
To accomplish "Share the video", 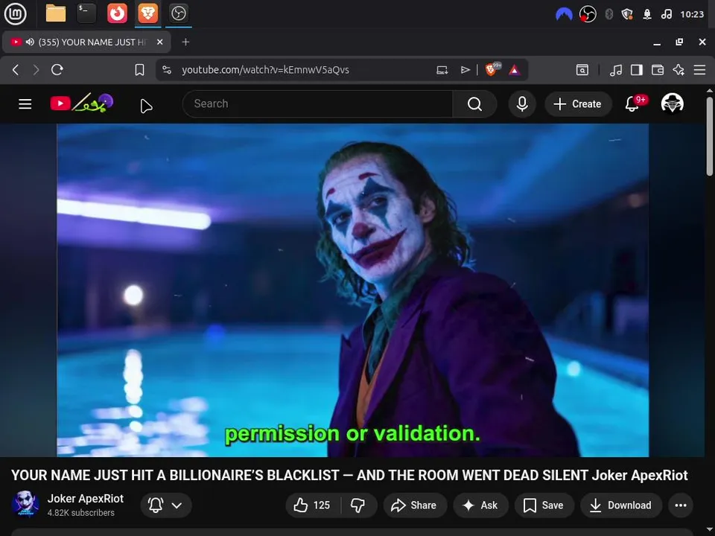I will tap(415, 505).
